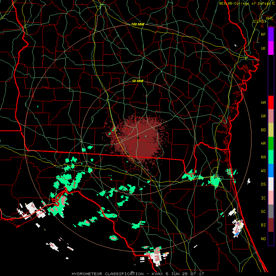This screenshot has height=276, width=276.
Task: Click the black radar site dot at center
Action: click(x=138, y=138)
